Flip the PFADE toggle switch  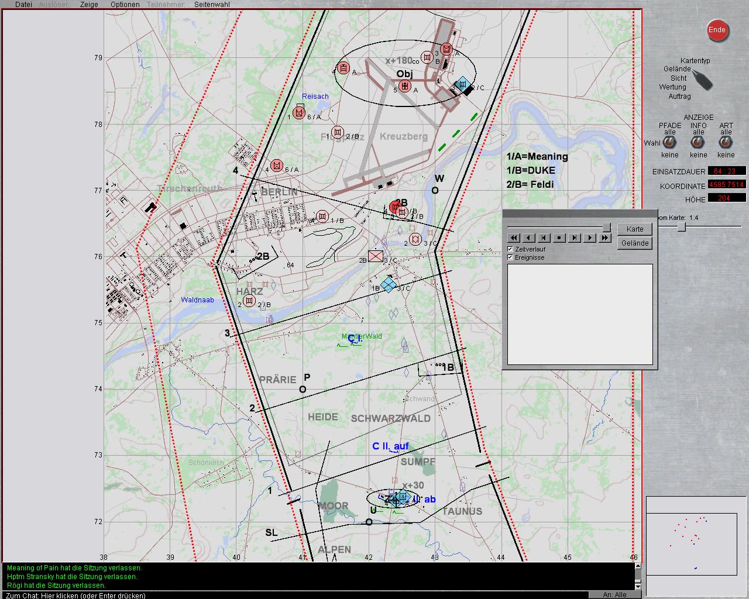pos(669,143)
